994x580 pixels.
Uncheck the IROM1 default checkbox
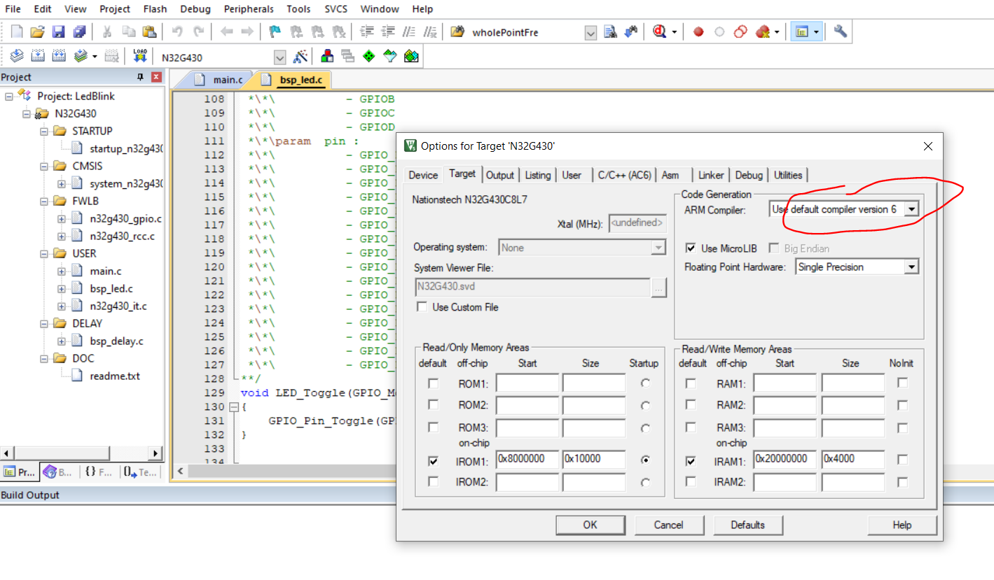pyautogui.click(x=433, y=460)
